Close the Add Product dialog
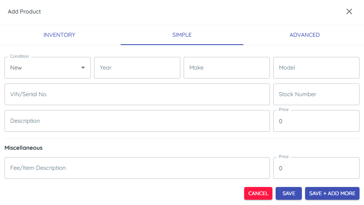 point(349,11)
